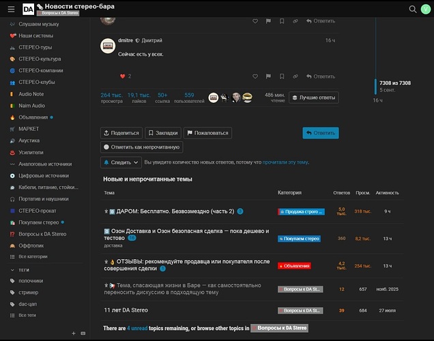Flag dmitre's post with flag icon
This screenshot has width=434, height=341.
[x=268, y=76]
